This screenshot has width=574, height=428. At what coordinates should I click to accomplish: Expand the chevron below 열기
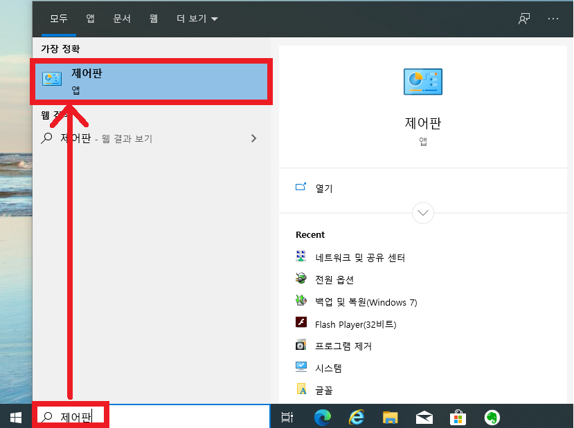click(x=422, y=213)
